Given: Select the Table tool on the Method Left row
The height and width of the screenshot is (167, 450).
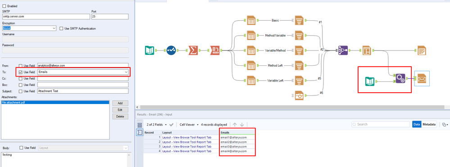Looking at the screenshot, I should click(x=251, y=65).
